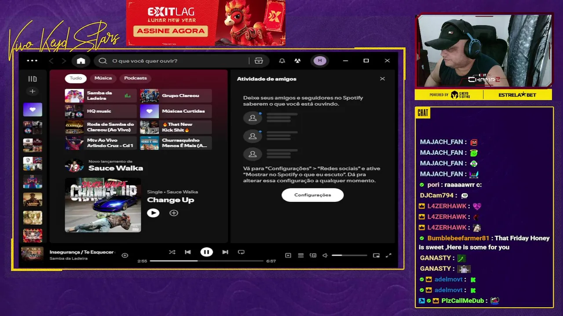The height and width of the screenshot is (316, 563).
Task: Click chat username 'DJCam794'
Action: [437, 196]
